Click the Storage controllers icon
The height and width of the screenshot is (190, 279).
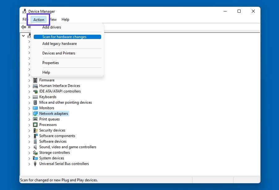pos(35,152)
